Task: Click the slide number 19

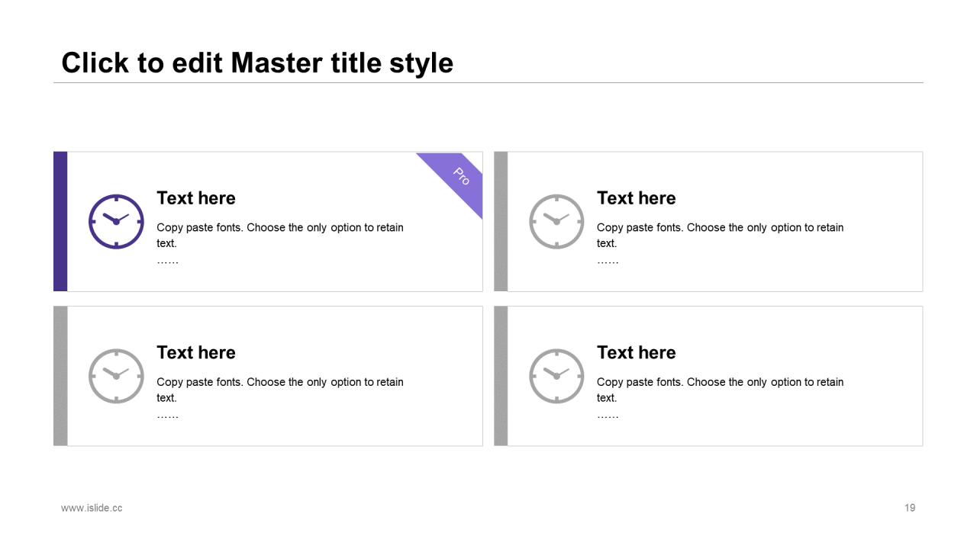Action: [x=910, y=508]
